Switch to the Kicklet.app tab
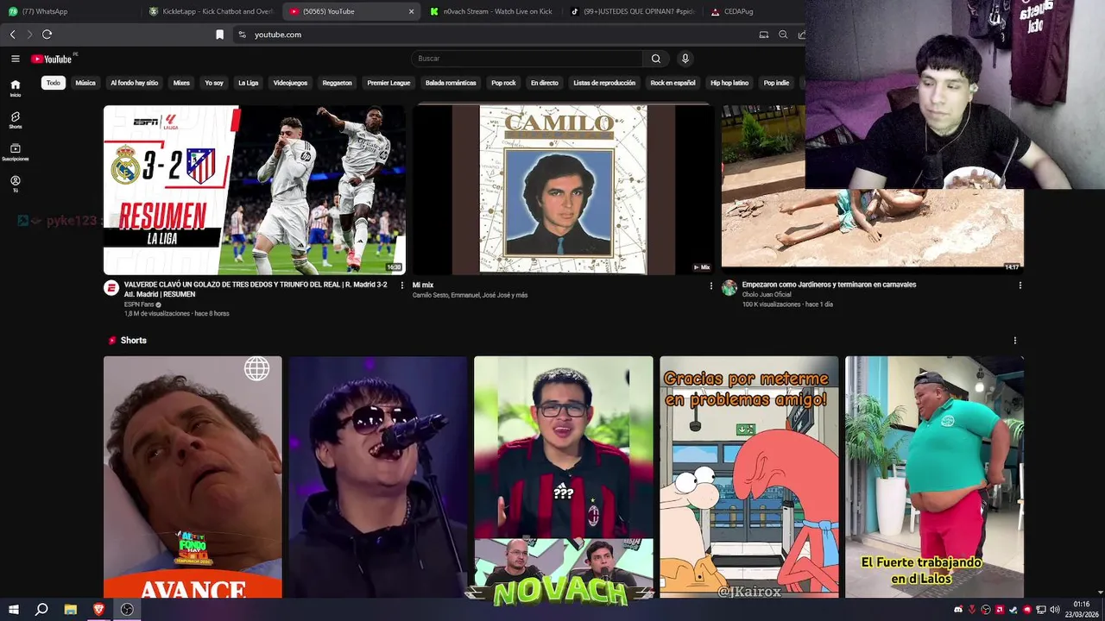 (212, 11)
